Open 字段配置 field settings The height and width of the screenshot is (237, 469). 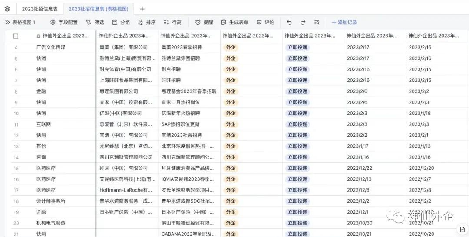[x=64, y=23]
